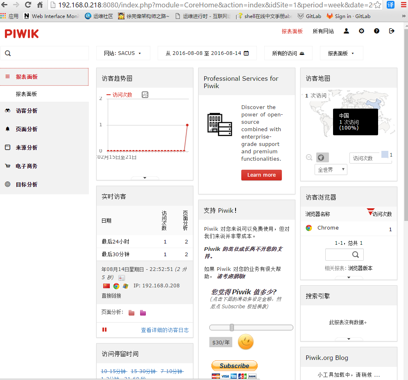Click the Learn more button

(x=261, y=175)
